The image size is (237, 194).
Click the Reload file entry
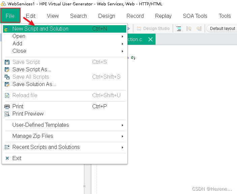[x=65, y=95]
